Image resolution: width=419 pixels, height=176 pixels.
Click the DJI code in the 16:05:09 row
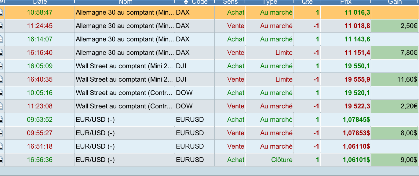click(181, 66)
